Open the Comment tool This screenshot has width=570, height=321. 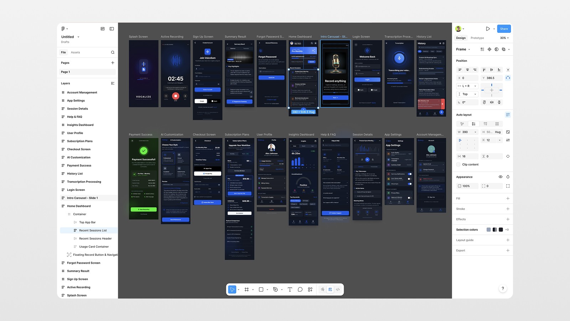coord(300,289)
